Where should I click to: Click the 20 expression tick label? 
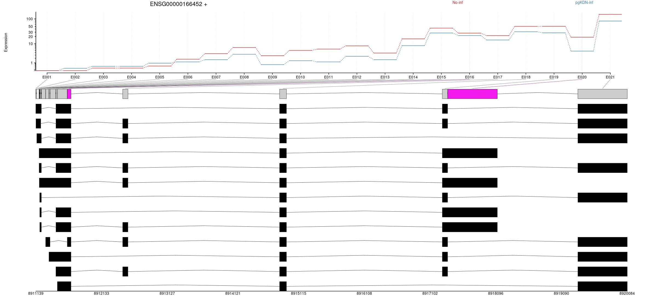point(31,37)
